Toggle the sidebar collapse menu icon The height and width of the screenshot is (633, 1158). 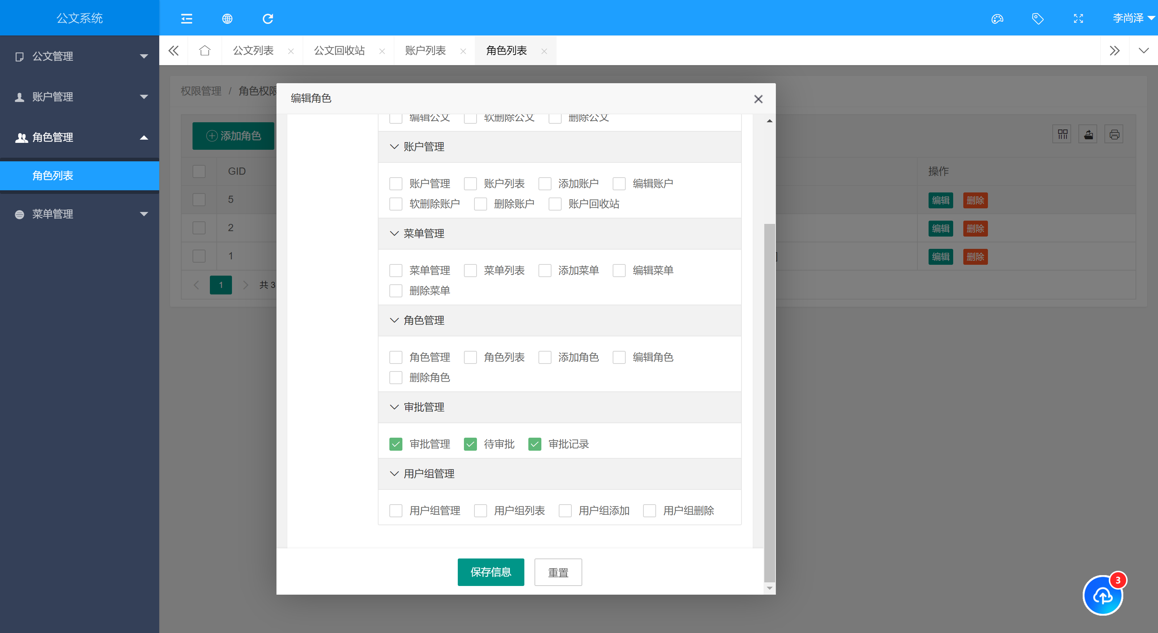tap(187, 18)
